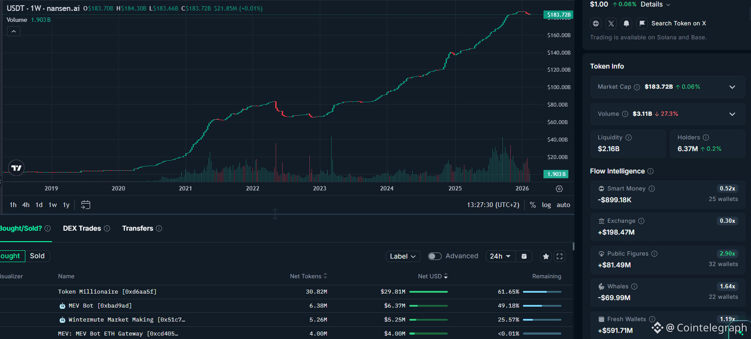Click the X (Twitter) social icon
751x339 pixels.
611,24
